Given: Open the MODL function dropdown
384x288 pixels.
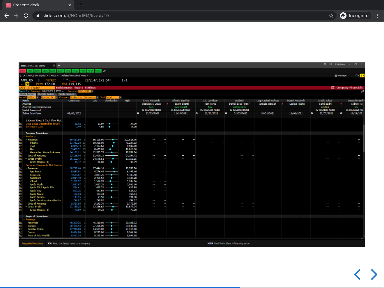Looking at the screenshot, I should coord(54,76).
